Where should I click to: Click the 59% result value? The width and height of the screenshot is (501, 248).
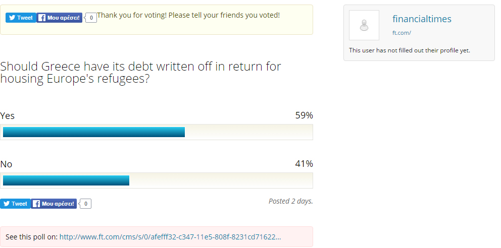304,115
